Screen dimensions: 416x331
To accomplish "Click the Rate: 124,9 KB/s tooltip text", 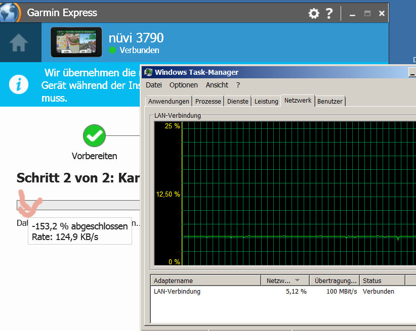I will [x=65, y=237].
